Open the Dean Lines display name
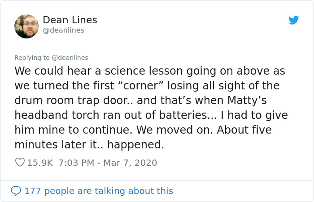The width and height of the screenshot is (314, 202). click(x=70, y=20)
